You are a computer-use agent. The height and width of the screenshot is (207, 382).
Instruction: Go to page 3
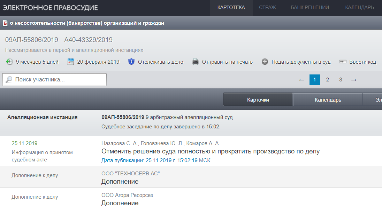[x=341, y=80]
